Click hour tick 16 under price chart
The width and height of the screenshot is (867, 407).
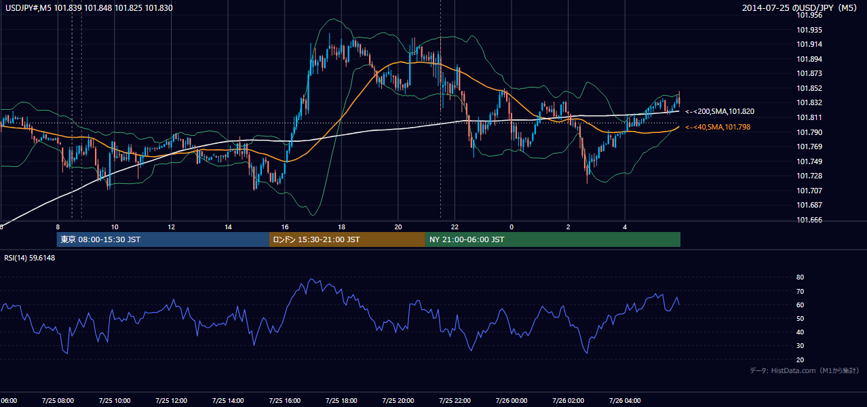(285, 227)
